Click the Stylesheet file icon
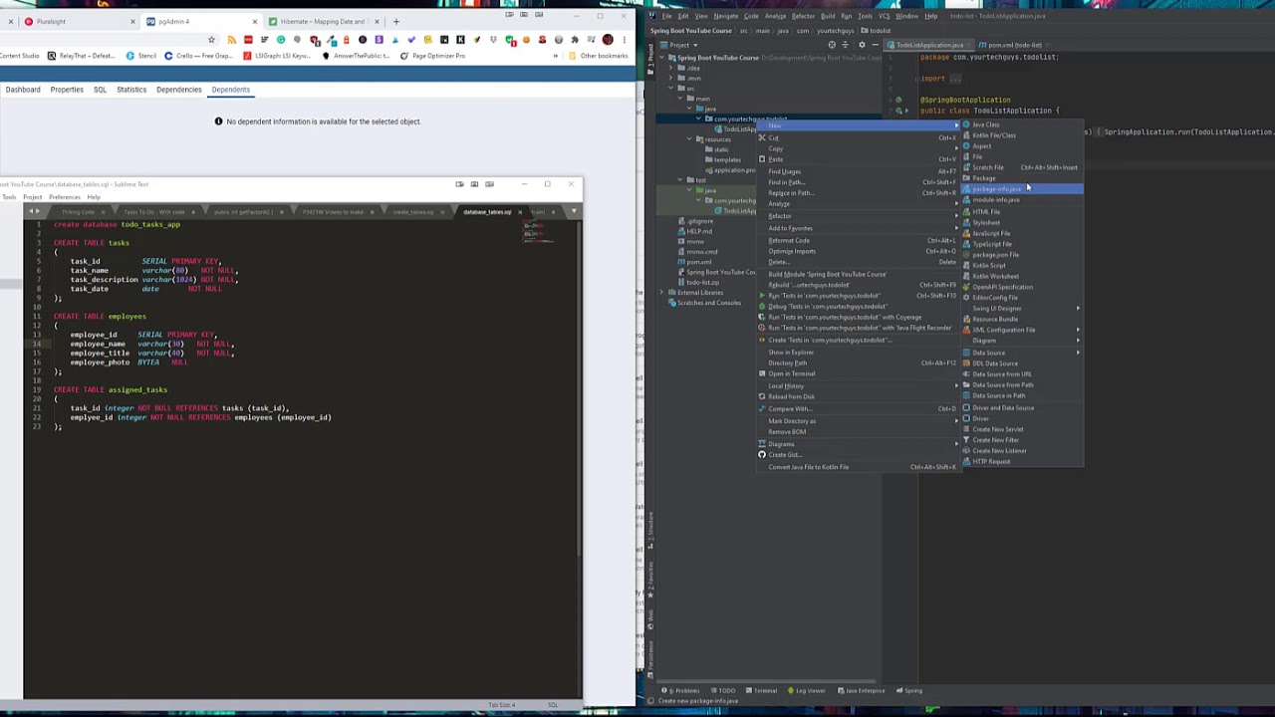 point(966,222)
